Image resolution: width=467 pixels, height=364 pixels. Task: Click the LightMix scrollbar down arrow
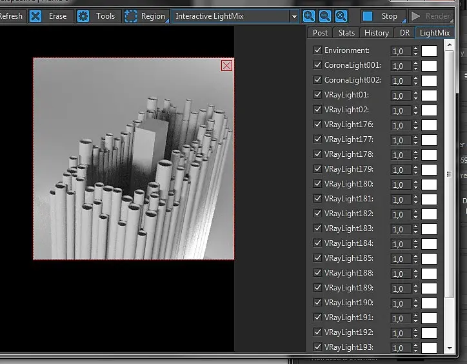pyautogui.click(x=450, y=349)
